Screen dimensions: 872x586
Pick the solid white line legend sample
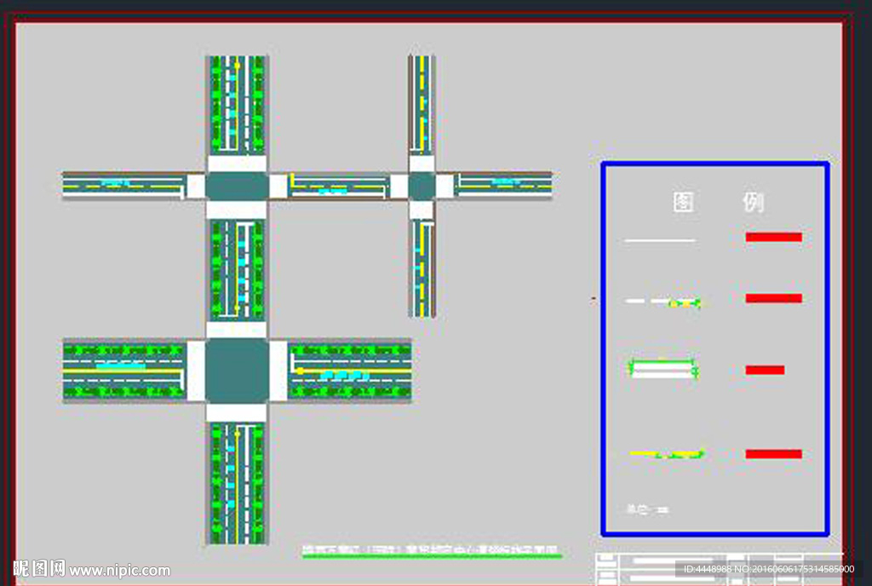pyautogui.click(x=660, y=240)
